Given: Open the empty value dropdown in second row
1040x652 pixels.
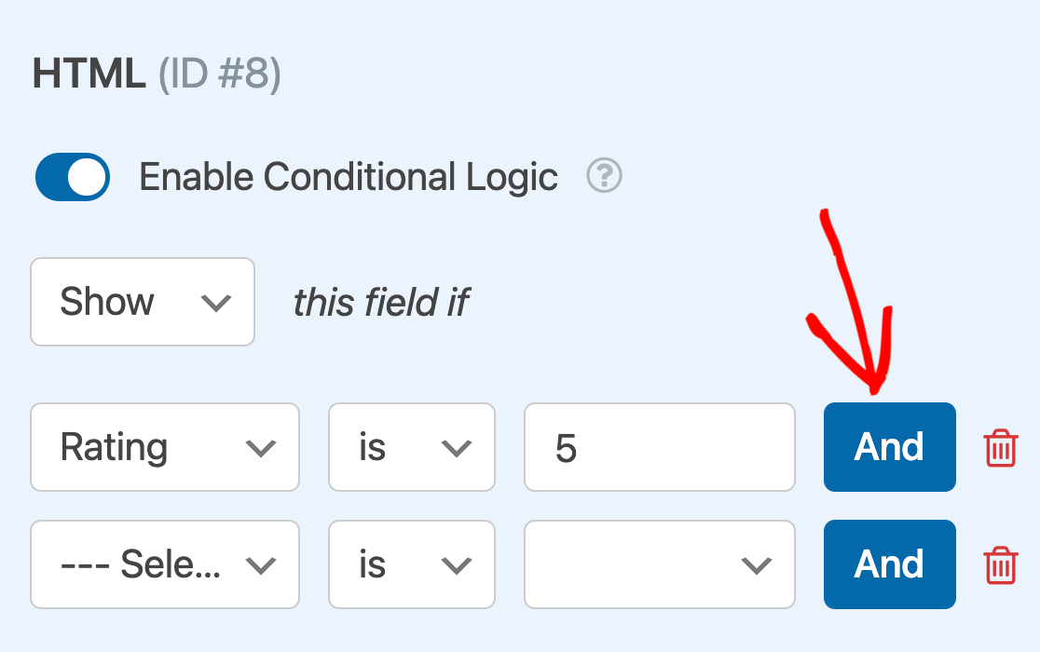Looking at the screenshot, I should click(659, 565).
